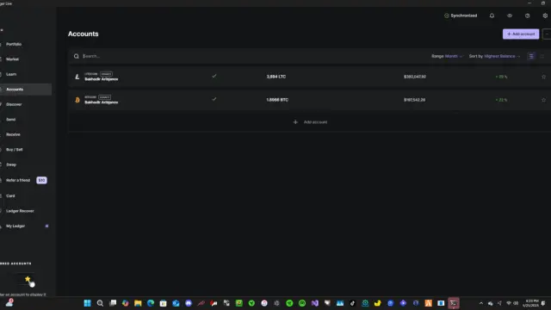The height and width of the screenshot is (310, 551).
Task: Open Buy / Sell in the sidebar
Action: click(x=15, y=149)
